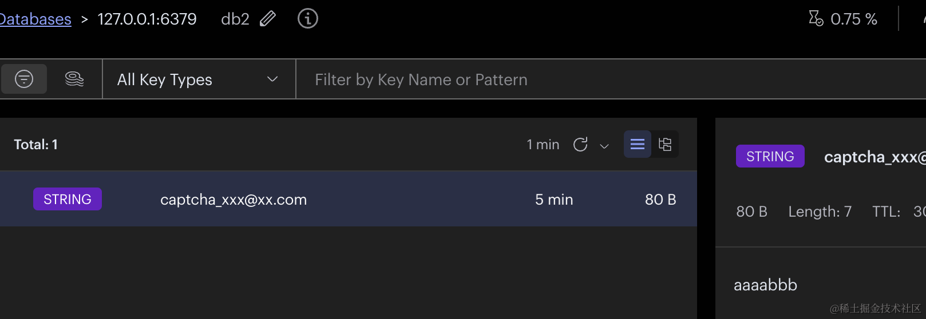The width and height of the screenshot is (926, 319).
Task: Click the key name in details panel
Action: 874,157
